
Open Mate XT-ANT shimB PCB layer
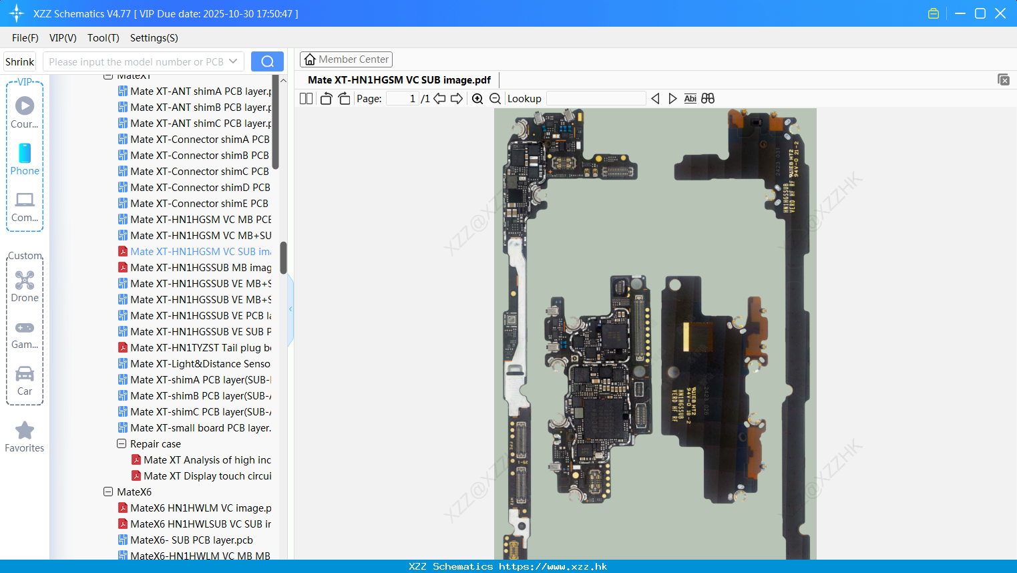(194, 107)
